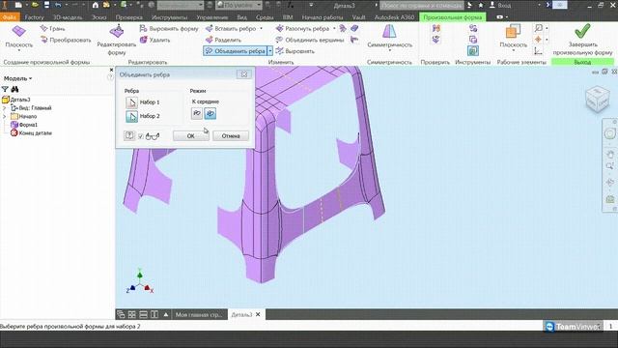The width and height of the screenshot is (618, 348).
Task: Click the Удалить delete tool
Action: coord(154,40)
